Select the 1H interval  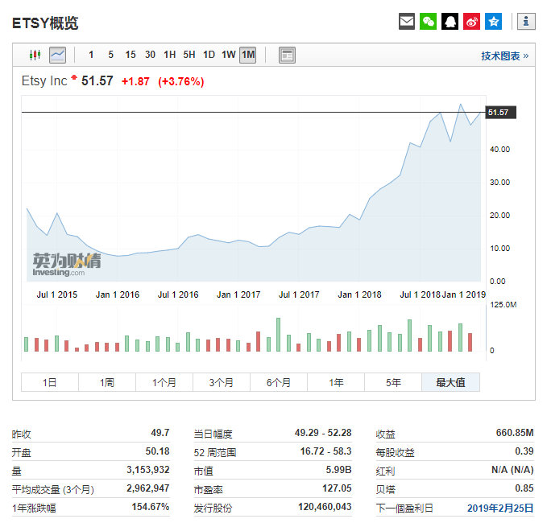pyautogui.click(x=169, y=55)
